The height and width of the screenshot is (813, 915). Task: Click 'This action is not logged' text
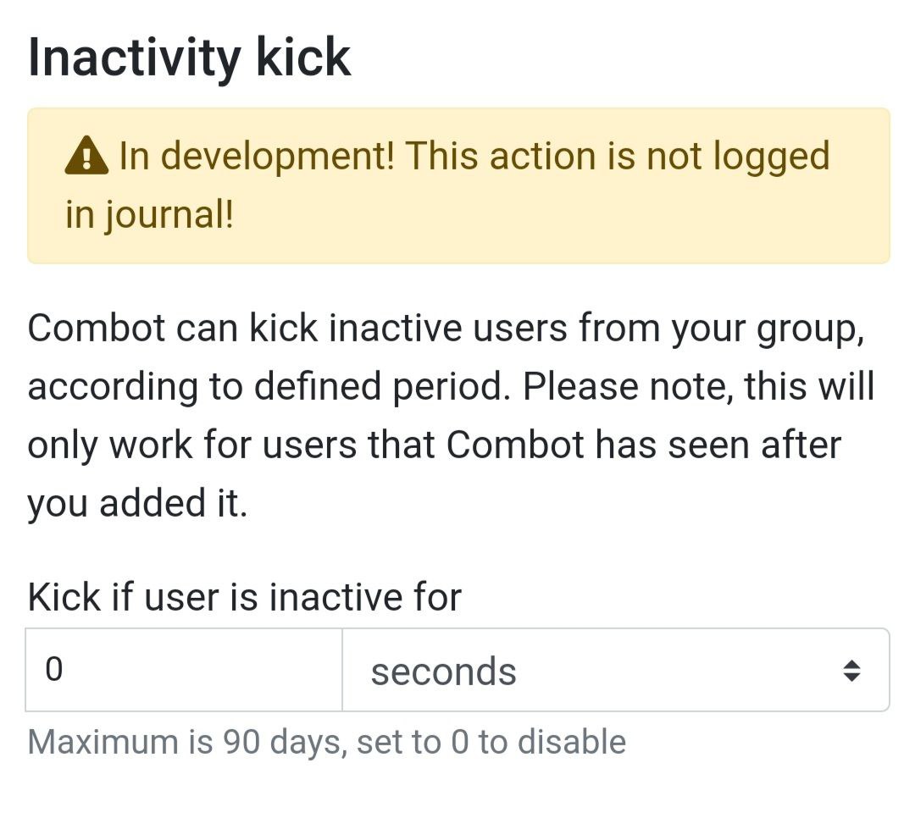618,157
